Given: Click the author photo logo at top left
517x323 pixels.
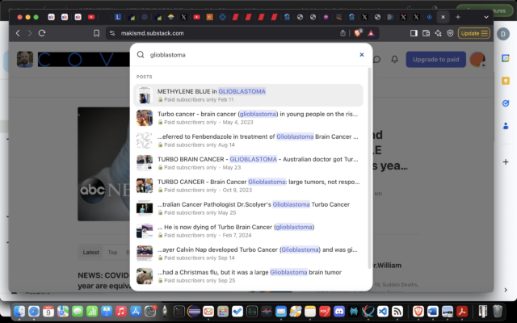Looking at the screenshot, I should pyautogui.click(x=25, y=59).
